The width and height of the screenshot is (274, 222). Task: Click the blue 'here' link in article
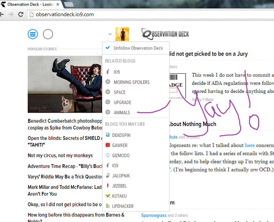[250, 145]
